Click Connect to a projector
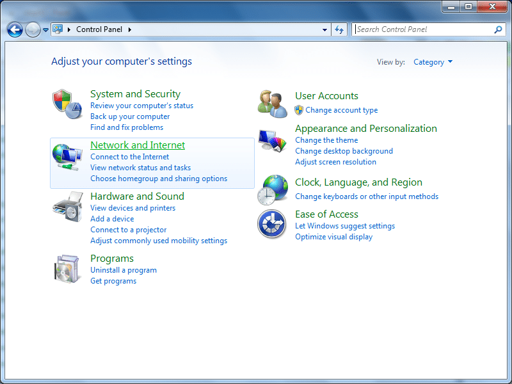512x384 pixels. [129, 230]
